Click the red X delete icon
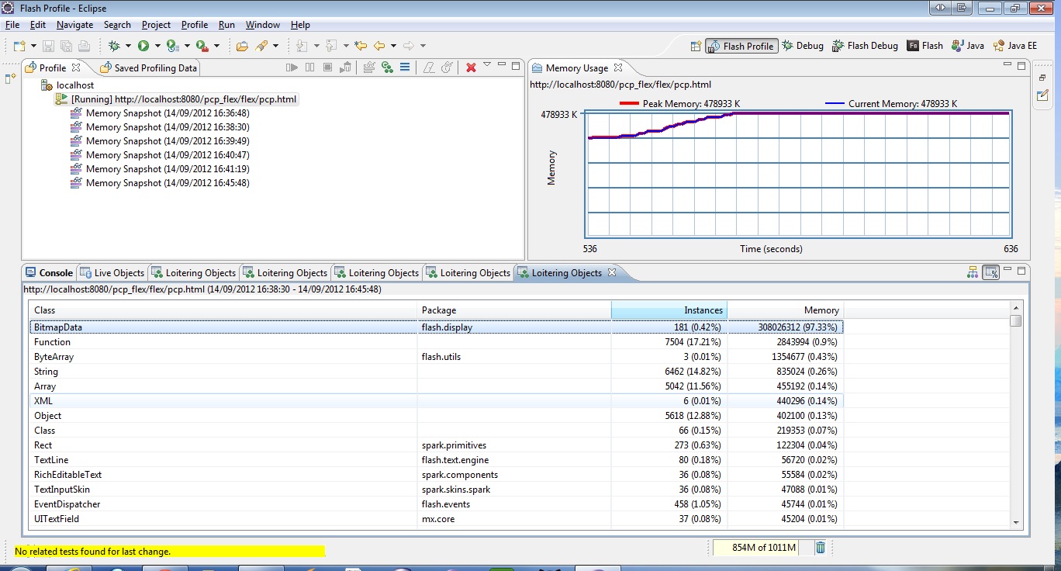Viewport: 1061px width, 571px height. pos(471,67)
